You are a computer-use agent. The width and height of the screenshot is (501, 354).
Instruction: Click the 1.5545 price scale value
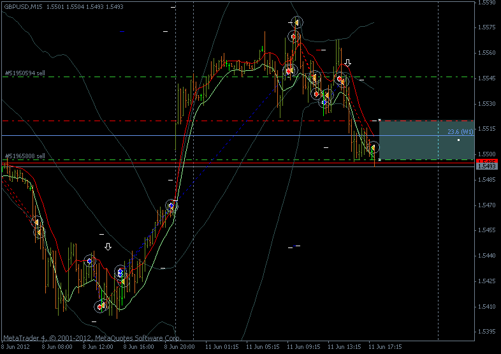point(486,78)
